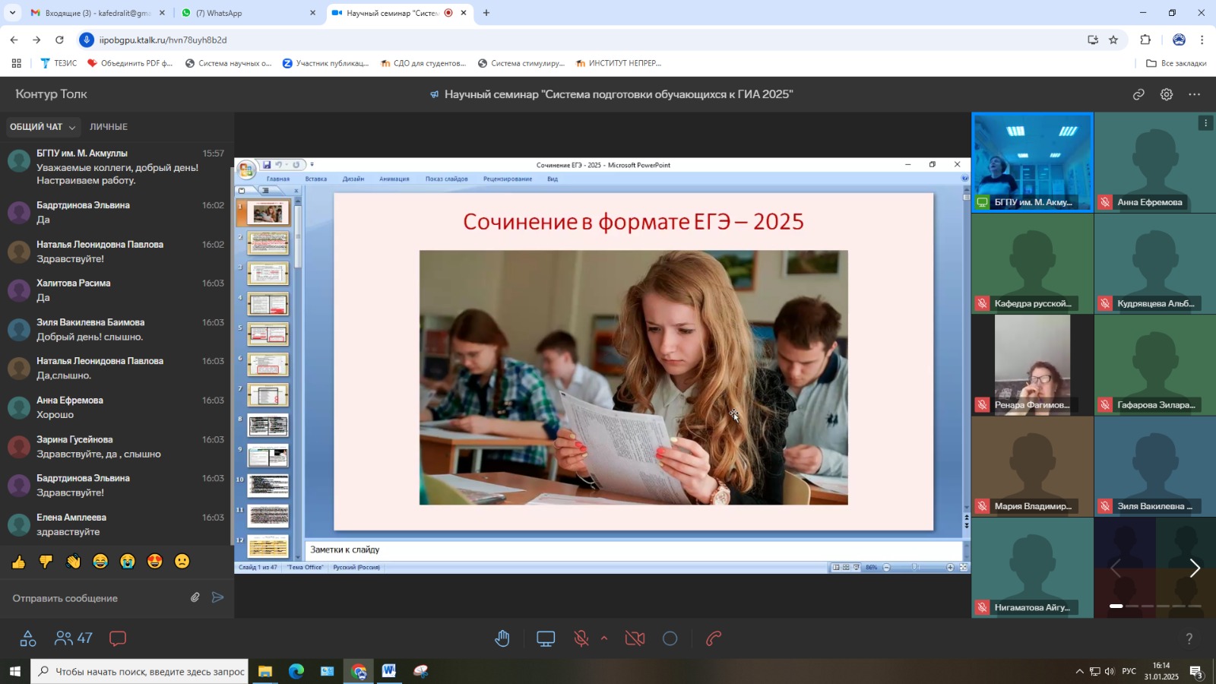Attach a file to chat message
The width and height of the screenshot is (1216, 684).
coord(195,597)
